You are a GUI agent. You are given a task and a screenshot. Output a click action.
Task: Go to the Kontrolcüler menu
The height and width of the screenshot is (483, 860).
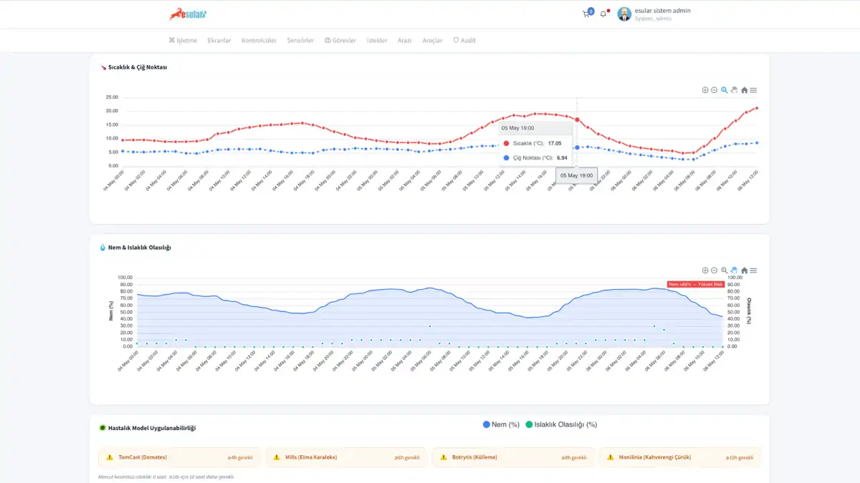click(259, 40)
